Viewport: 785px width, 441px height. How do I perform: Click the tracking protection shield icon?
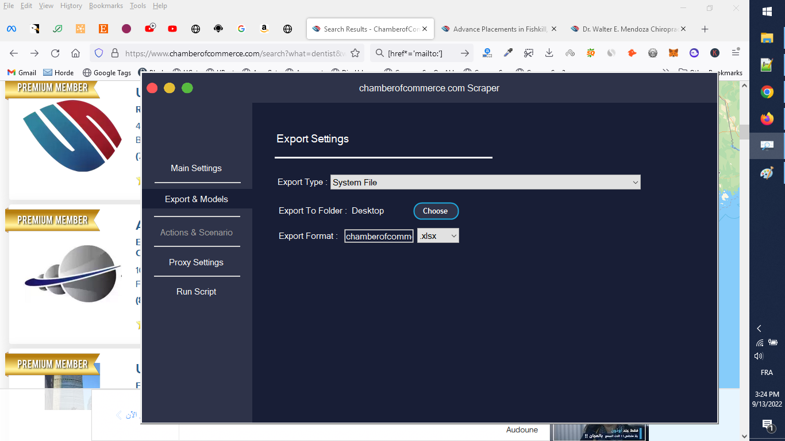[x=99, y=53]
